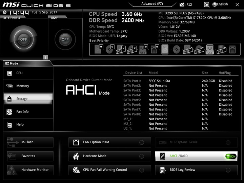Select the Storage section
The width and height of the screenshot is (244, 183).
28,99
